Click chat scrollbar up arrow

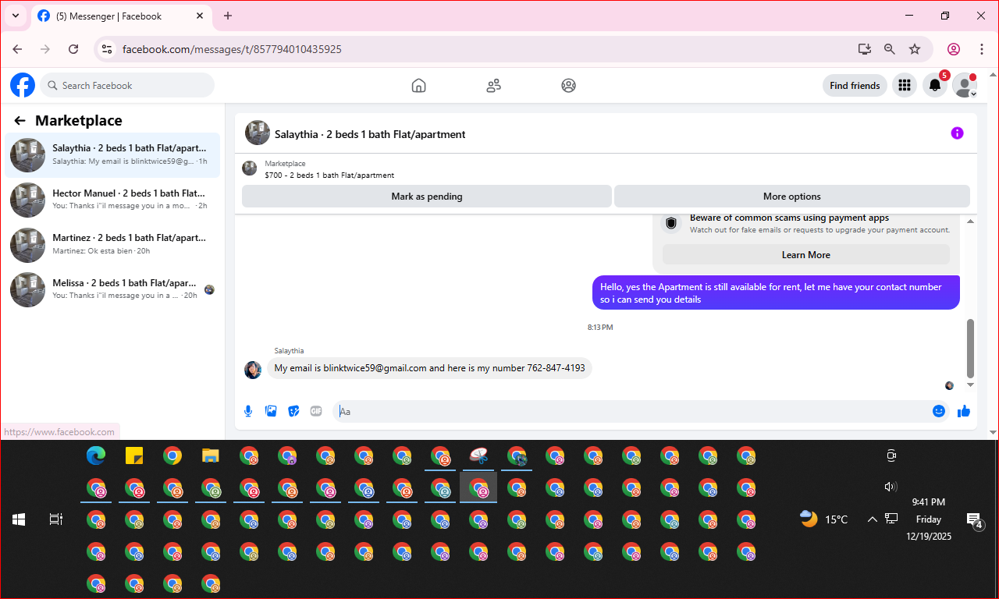[x=971, y=222]
